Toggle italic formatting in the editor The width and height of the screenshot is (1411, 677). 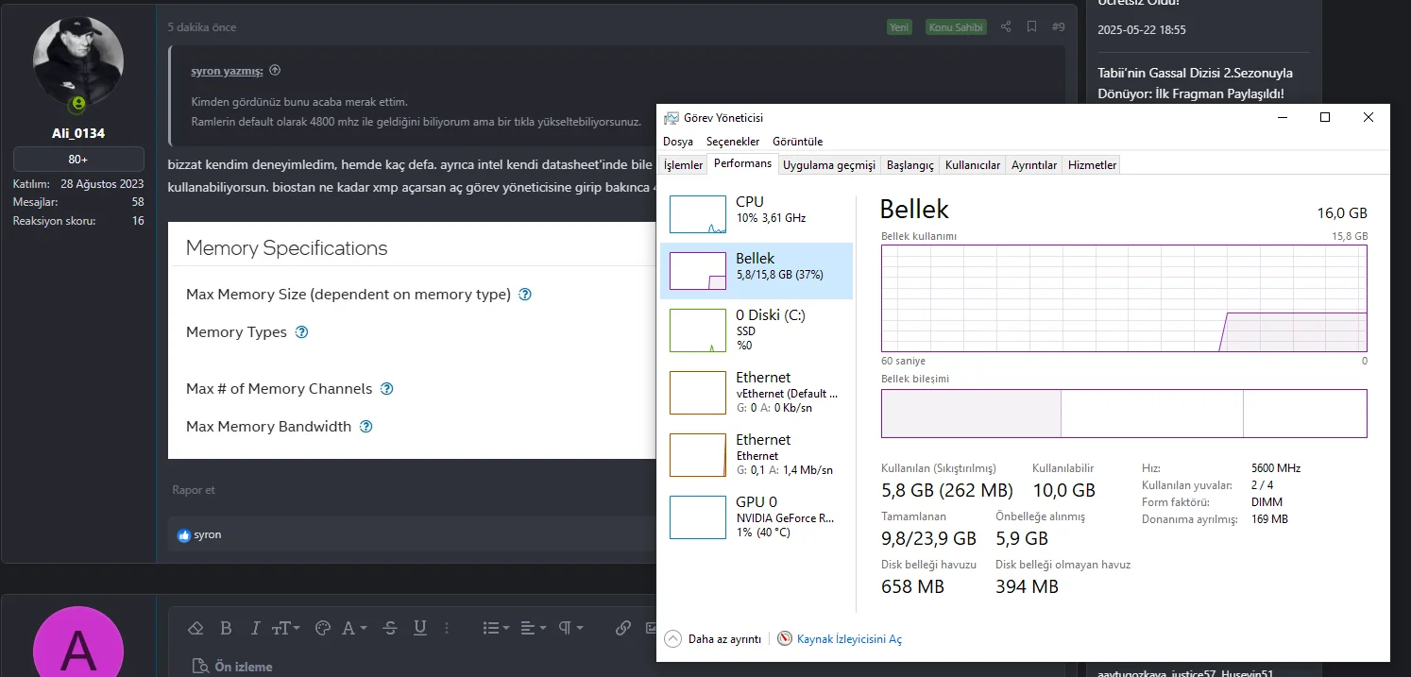[x=254, y=628]
